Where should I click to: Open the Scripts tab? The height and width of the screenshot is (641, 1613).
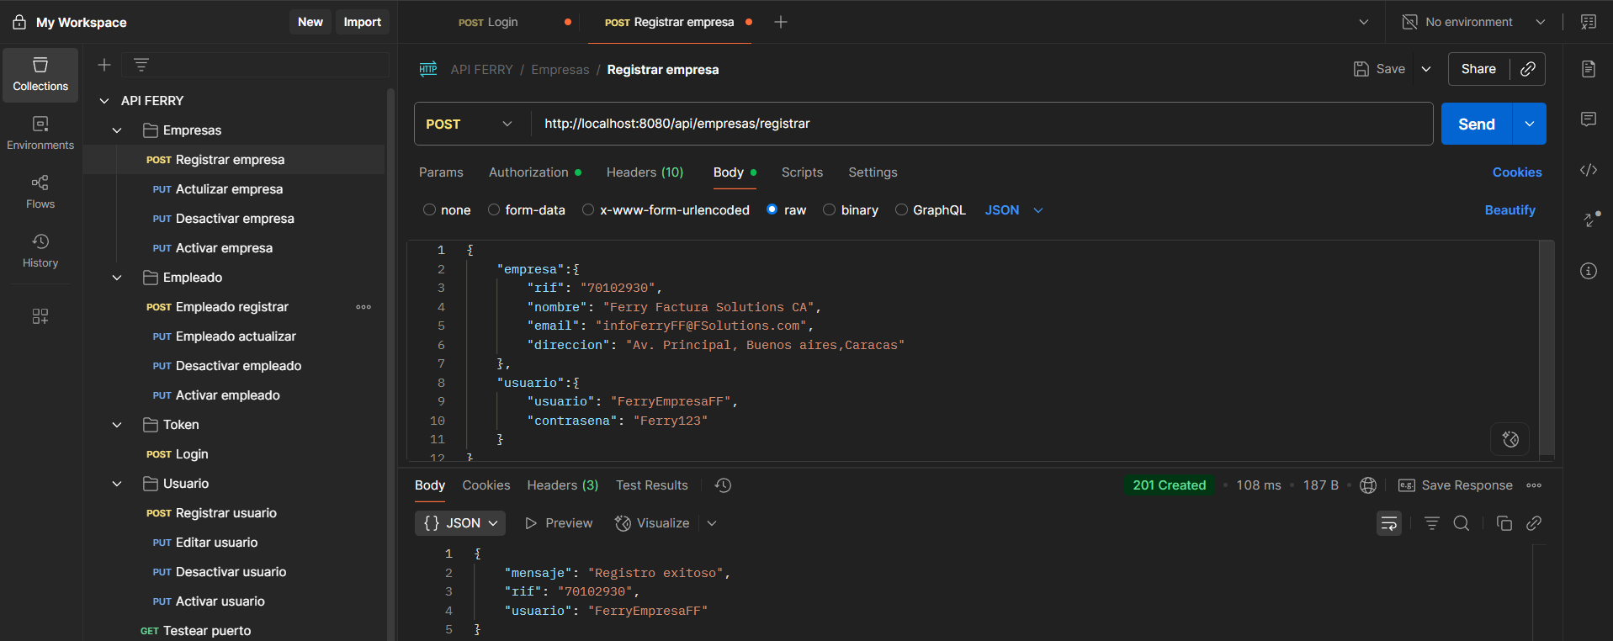click(x=802, y=172)
